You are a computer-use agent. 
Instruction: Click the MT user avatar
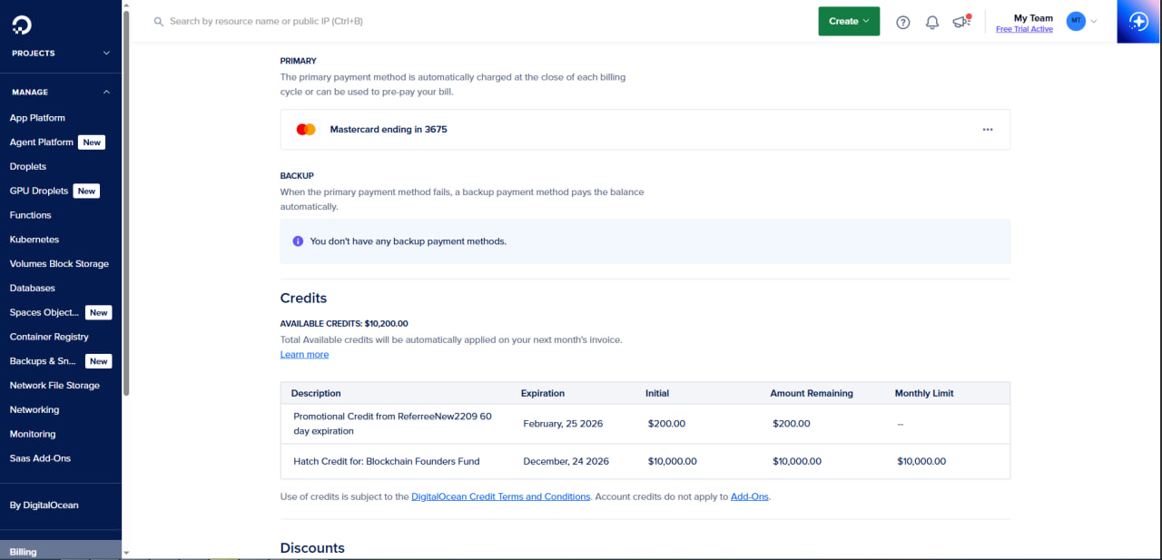coord(1076,21)
